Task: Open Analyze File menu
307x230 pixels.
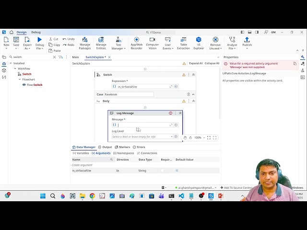Action: pos(232,43)
